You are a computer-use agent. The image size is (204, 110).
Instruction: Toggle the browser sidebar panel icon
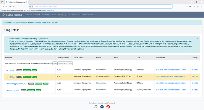2,6
